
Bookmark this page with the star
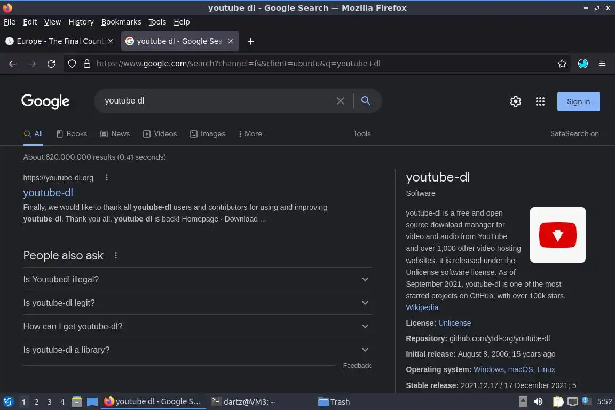click(562, 64)
